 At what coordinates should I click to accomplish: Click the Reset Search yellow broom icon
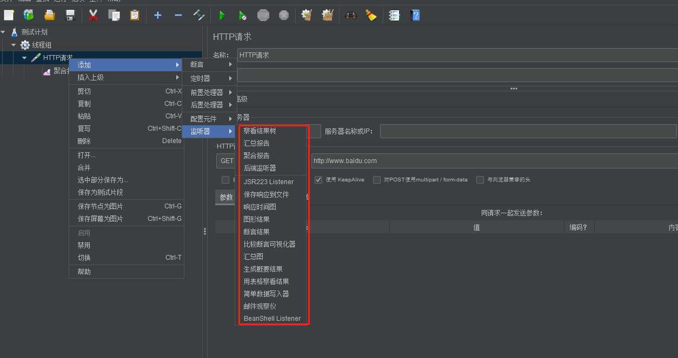click(x=371, y=15)
